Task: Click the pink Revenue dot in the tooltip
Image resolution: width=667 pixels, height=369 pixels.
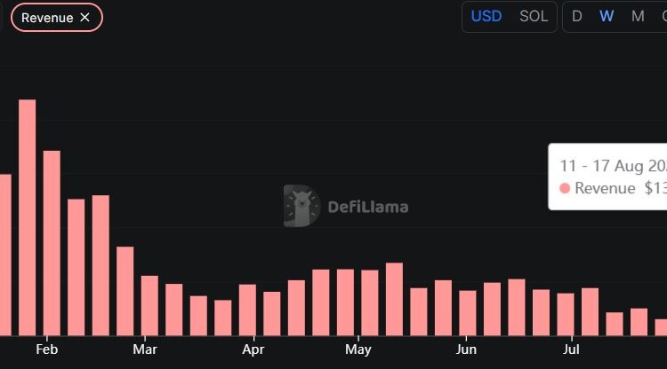Action: click(x=565, y=189)
